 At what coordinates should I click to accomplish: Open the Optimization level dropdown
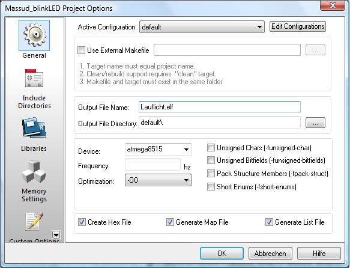(x=158, y=180)
